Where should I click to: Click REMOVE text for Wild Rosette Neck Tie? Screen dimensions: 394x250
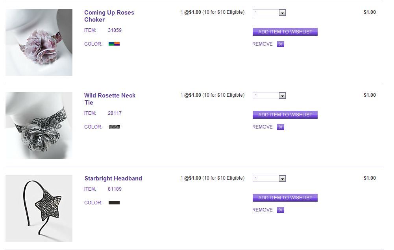[263, 127]
